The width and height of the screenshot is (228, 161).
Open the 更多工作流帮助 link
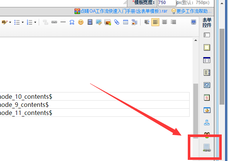(194, 11)
